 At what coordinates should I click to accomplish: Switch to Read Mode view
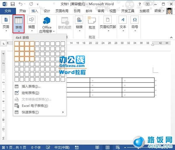(97, 147)
